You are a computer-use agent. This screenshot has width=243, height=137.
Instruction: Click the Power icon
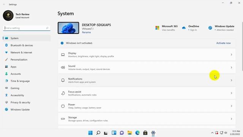tap(63, 106)
